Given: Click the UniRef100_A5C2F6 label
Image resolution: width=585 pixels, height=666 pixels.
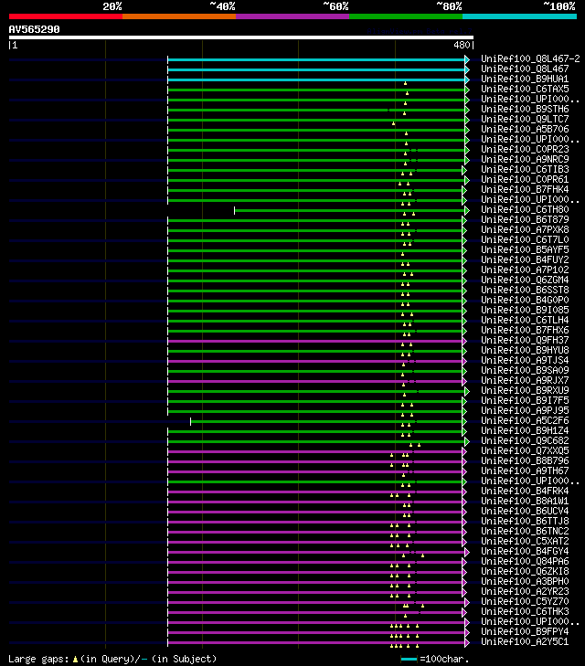Looking at the screenshot, I should click(525, 420).
